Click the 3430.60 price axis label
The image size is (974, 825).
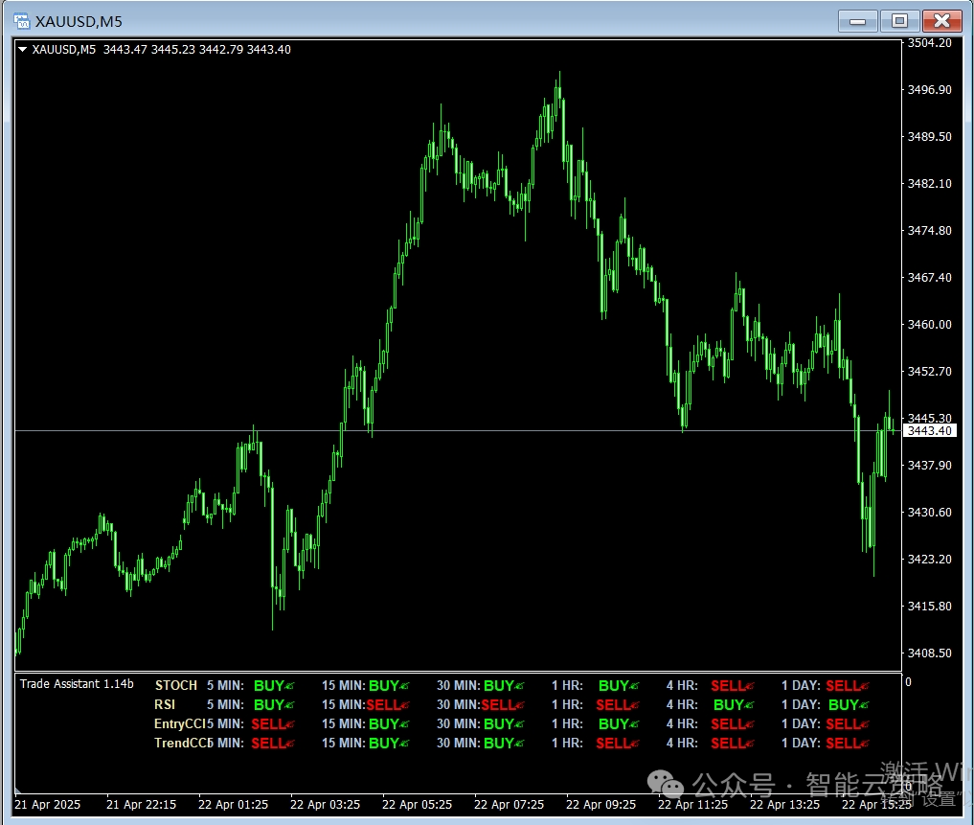pyautogui.click(x=929, y=512)
